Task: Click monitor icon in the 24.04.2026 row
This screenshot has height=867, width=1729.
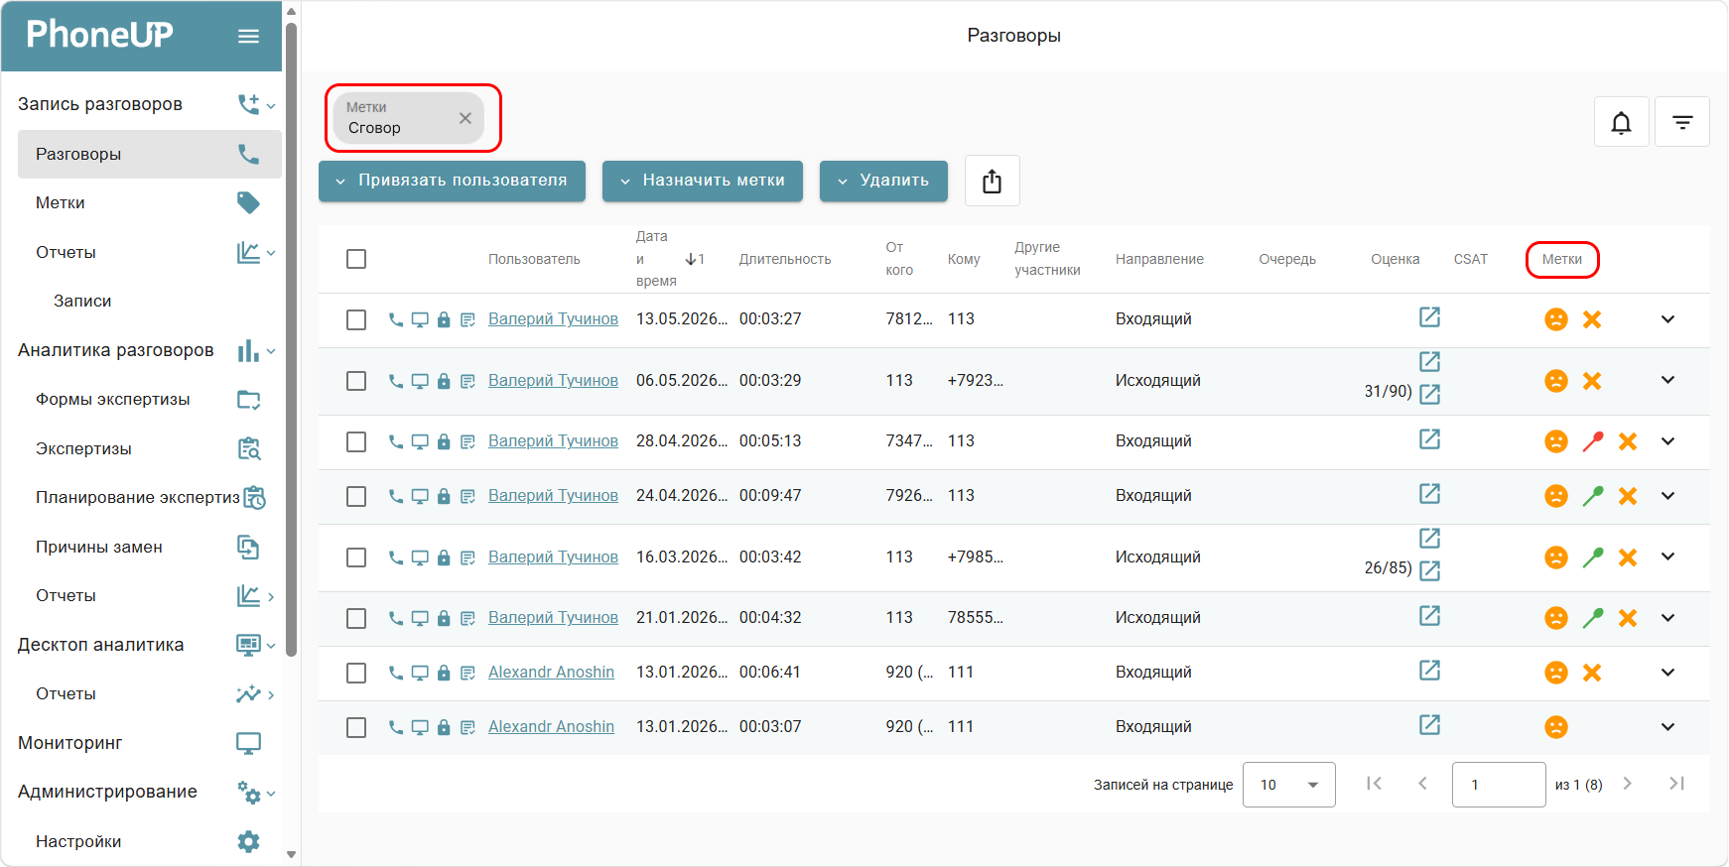Action: pyautogui.click(x=420, y=496)
